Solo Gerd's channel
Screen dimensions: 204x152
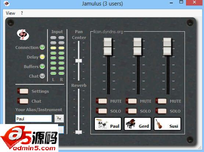[131, 111]
